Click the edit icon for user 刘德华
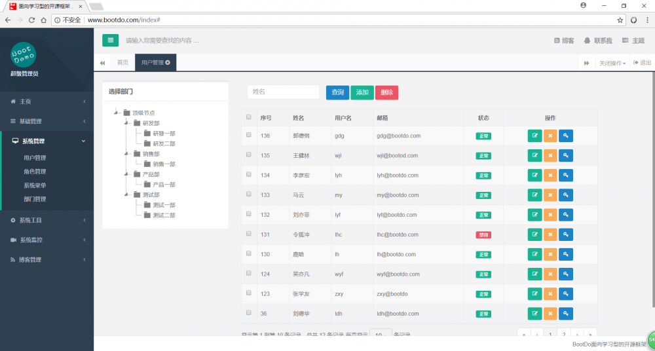 tap(534, 314)
